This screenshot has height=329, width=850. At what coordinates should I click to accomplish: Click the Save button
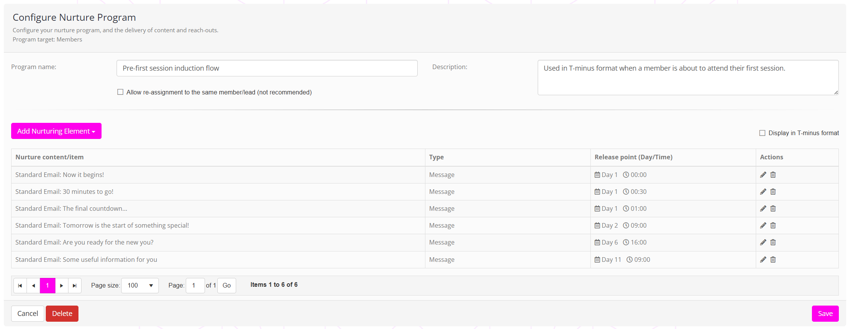[x=825, y=314]
